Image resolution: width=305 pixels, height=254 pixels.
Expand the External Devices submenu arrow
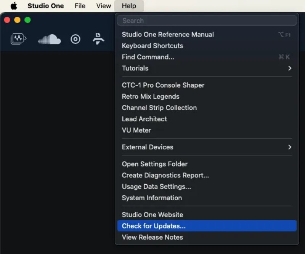[290, 147]
